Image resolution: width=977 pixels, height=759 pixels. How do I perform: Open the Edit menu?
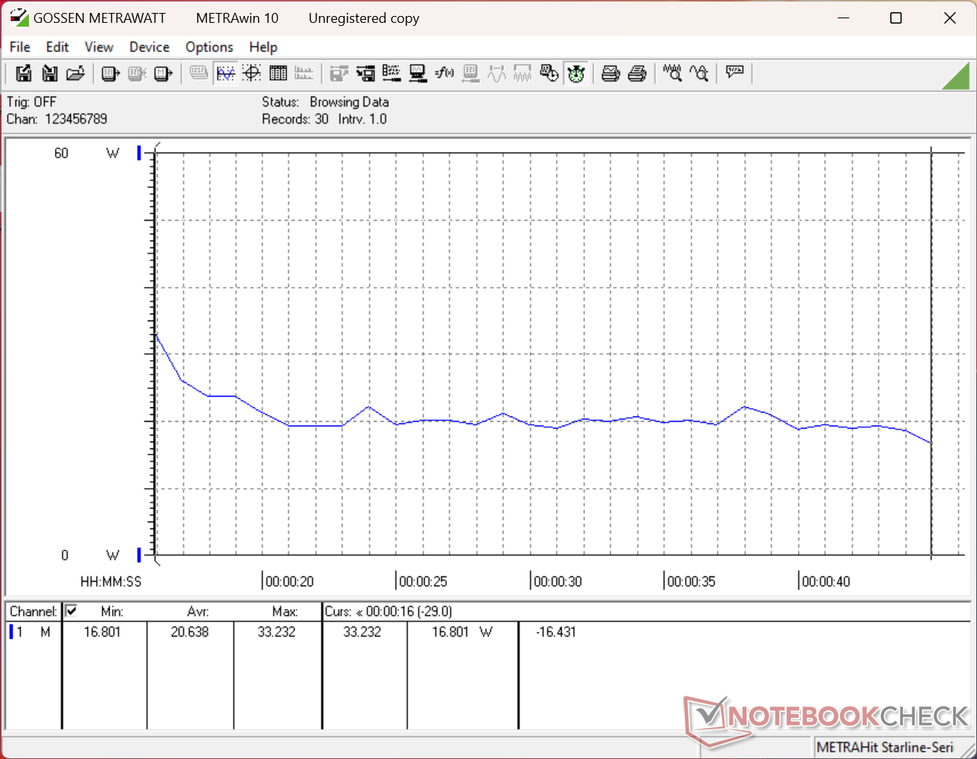click(x=57, y=47)
